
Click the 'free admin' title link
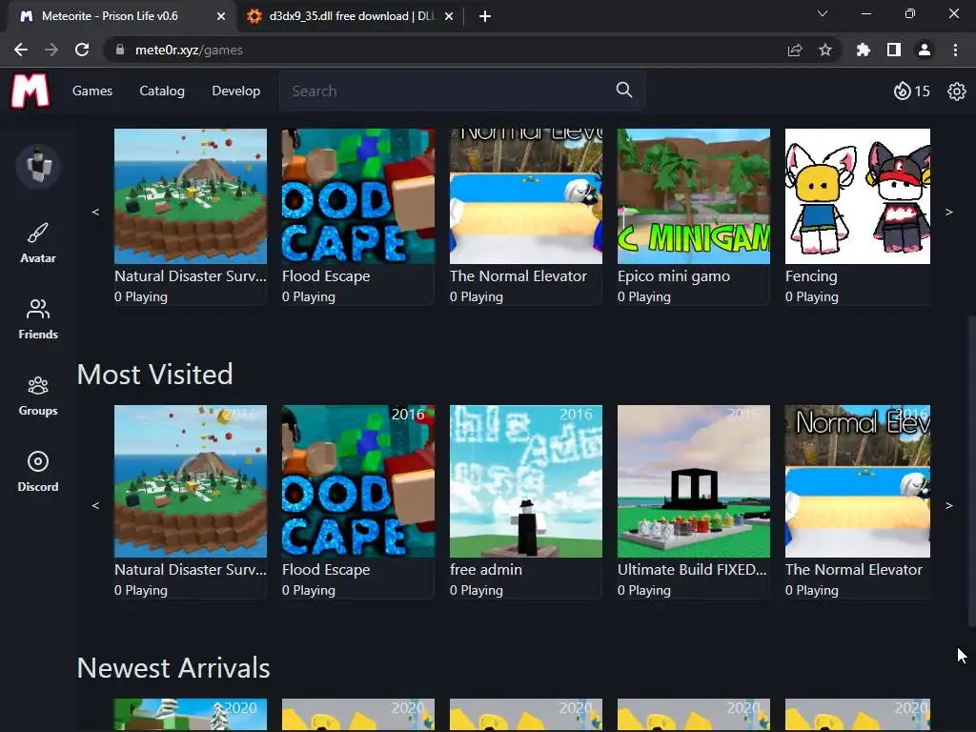coord(486,569)
